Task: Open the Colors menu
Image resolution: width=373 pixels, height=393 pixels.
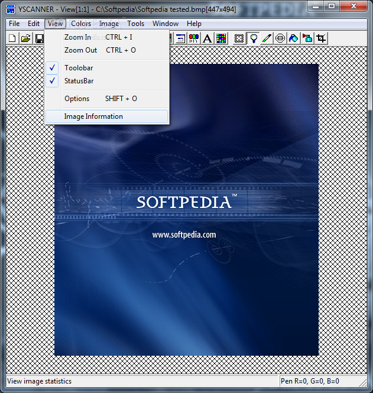Action: tap(81, 24)
